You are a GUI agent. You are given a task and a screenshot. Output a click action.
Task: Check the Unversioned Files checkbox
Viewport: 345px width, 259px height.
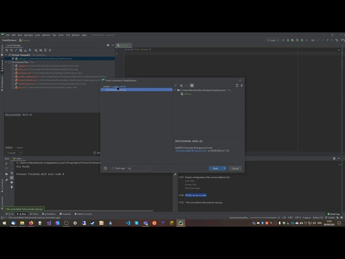point(10,62)
